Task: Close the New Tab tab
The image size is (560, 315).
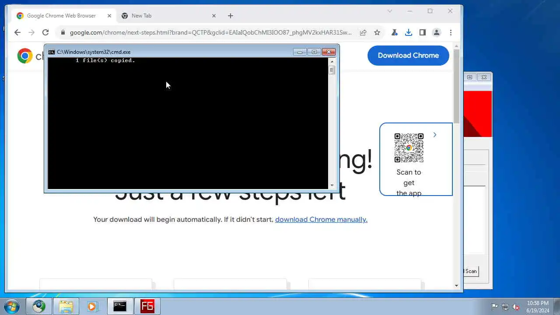Action: click(x=214, y=16)
